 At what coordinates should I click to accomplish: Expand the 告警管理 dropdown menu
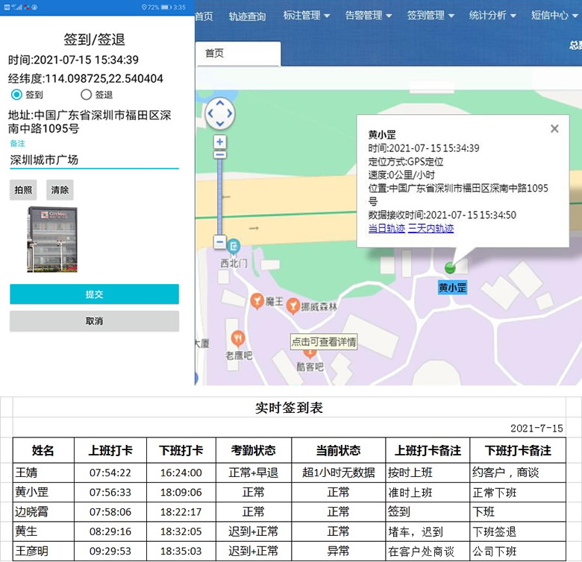(368, 15)
